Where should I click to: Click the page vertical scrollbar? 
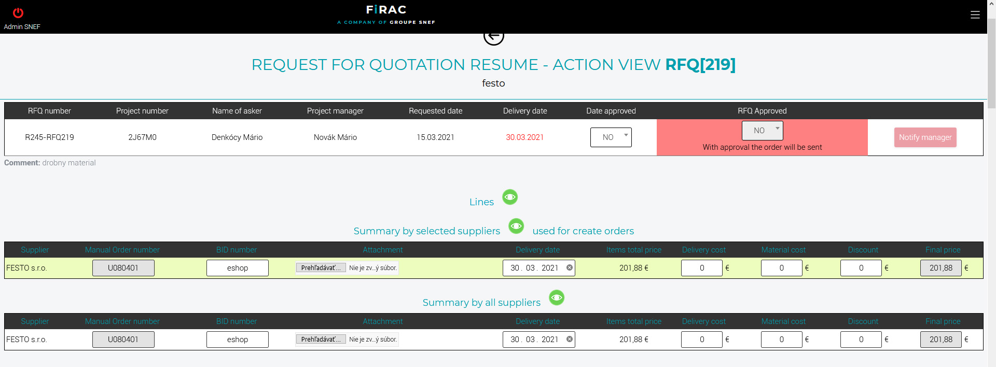(x=991, y=62)
